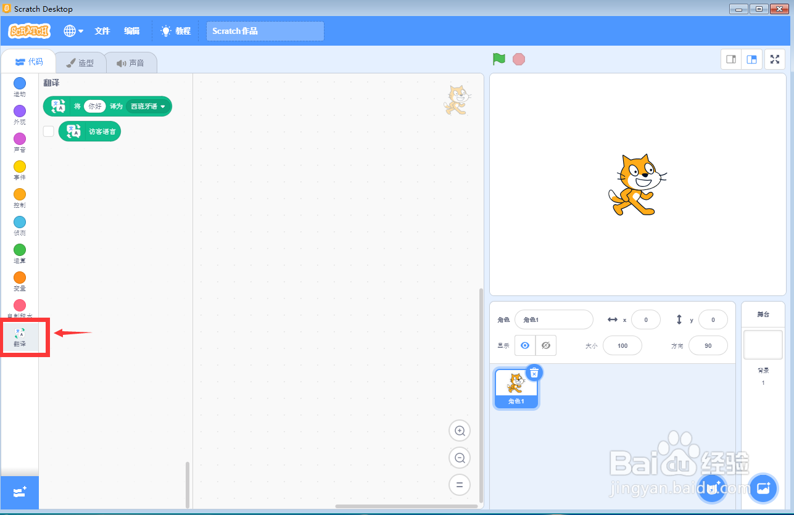This screenshot has width=794, height=515.
Task: Click the y coordinate field
Action: pyautogui.click(x=713, y=319)
